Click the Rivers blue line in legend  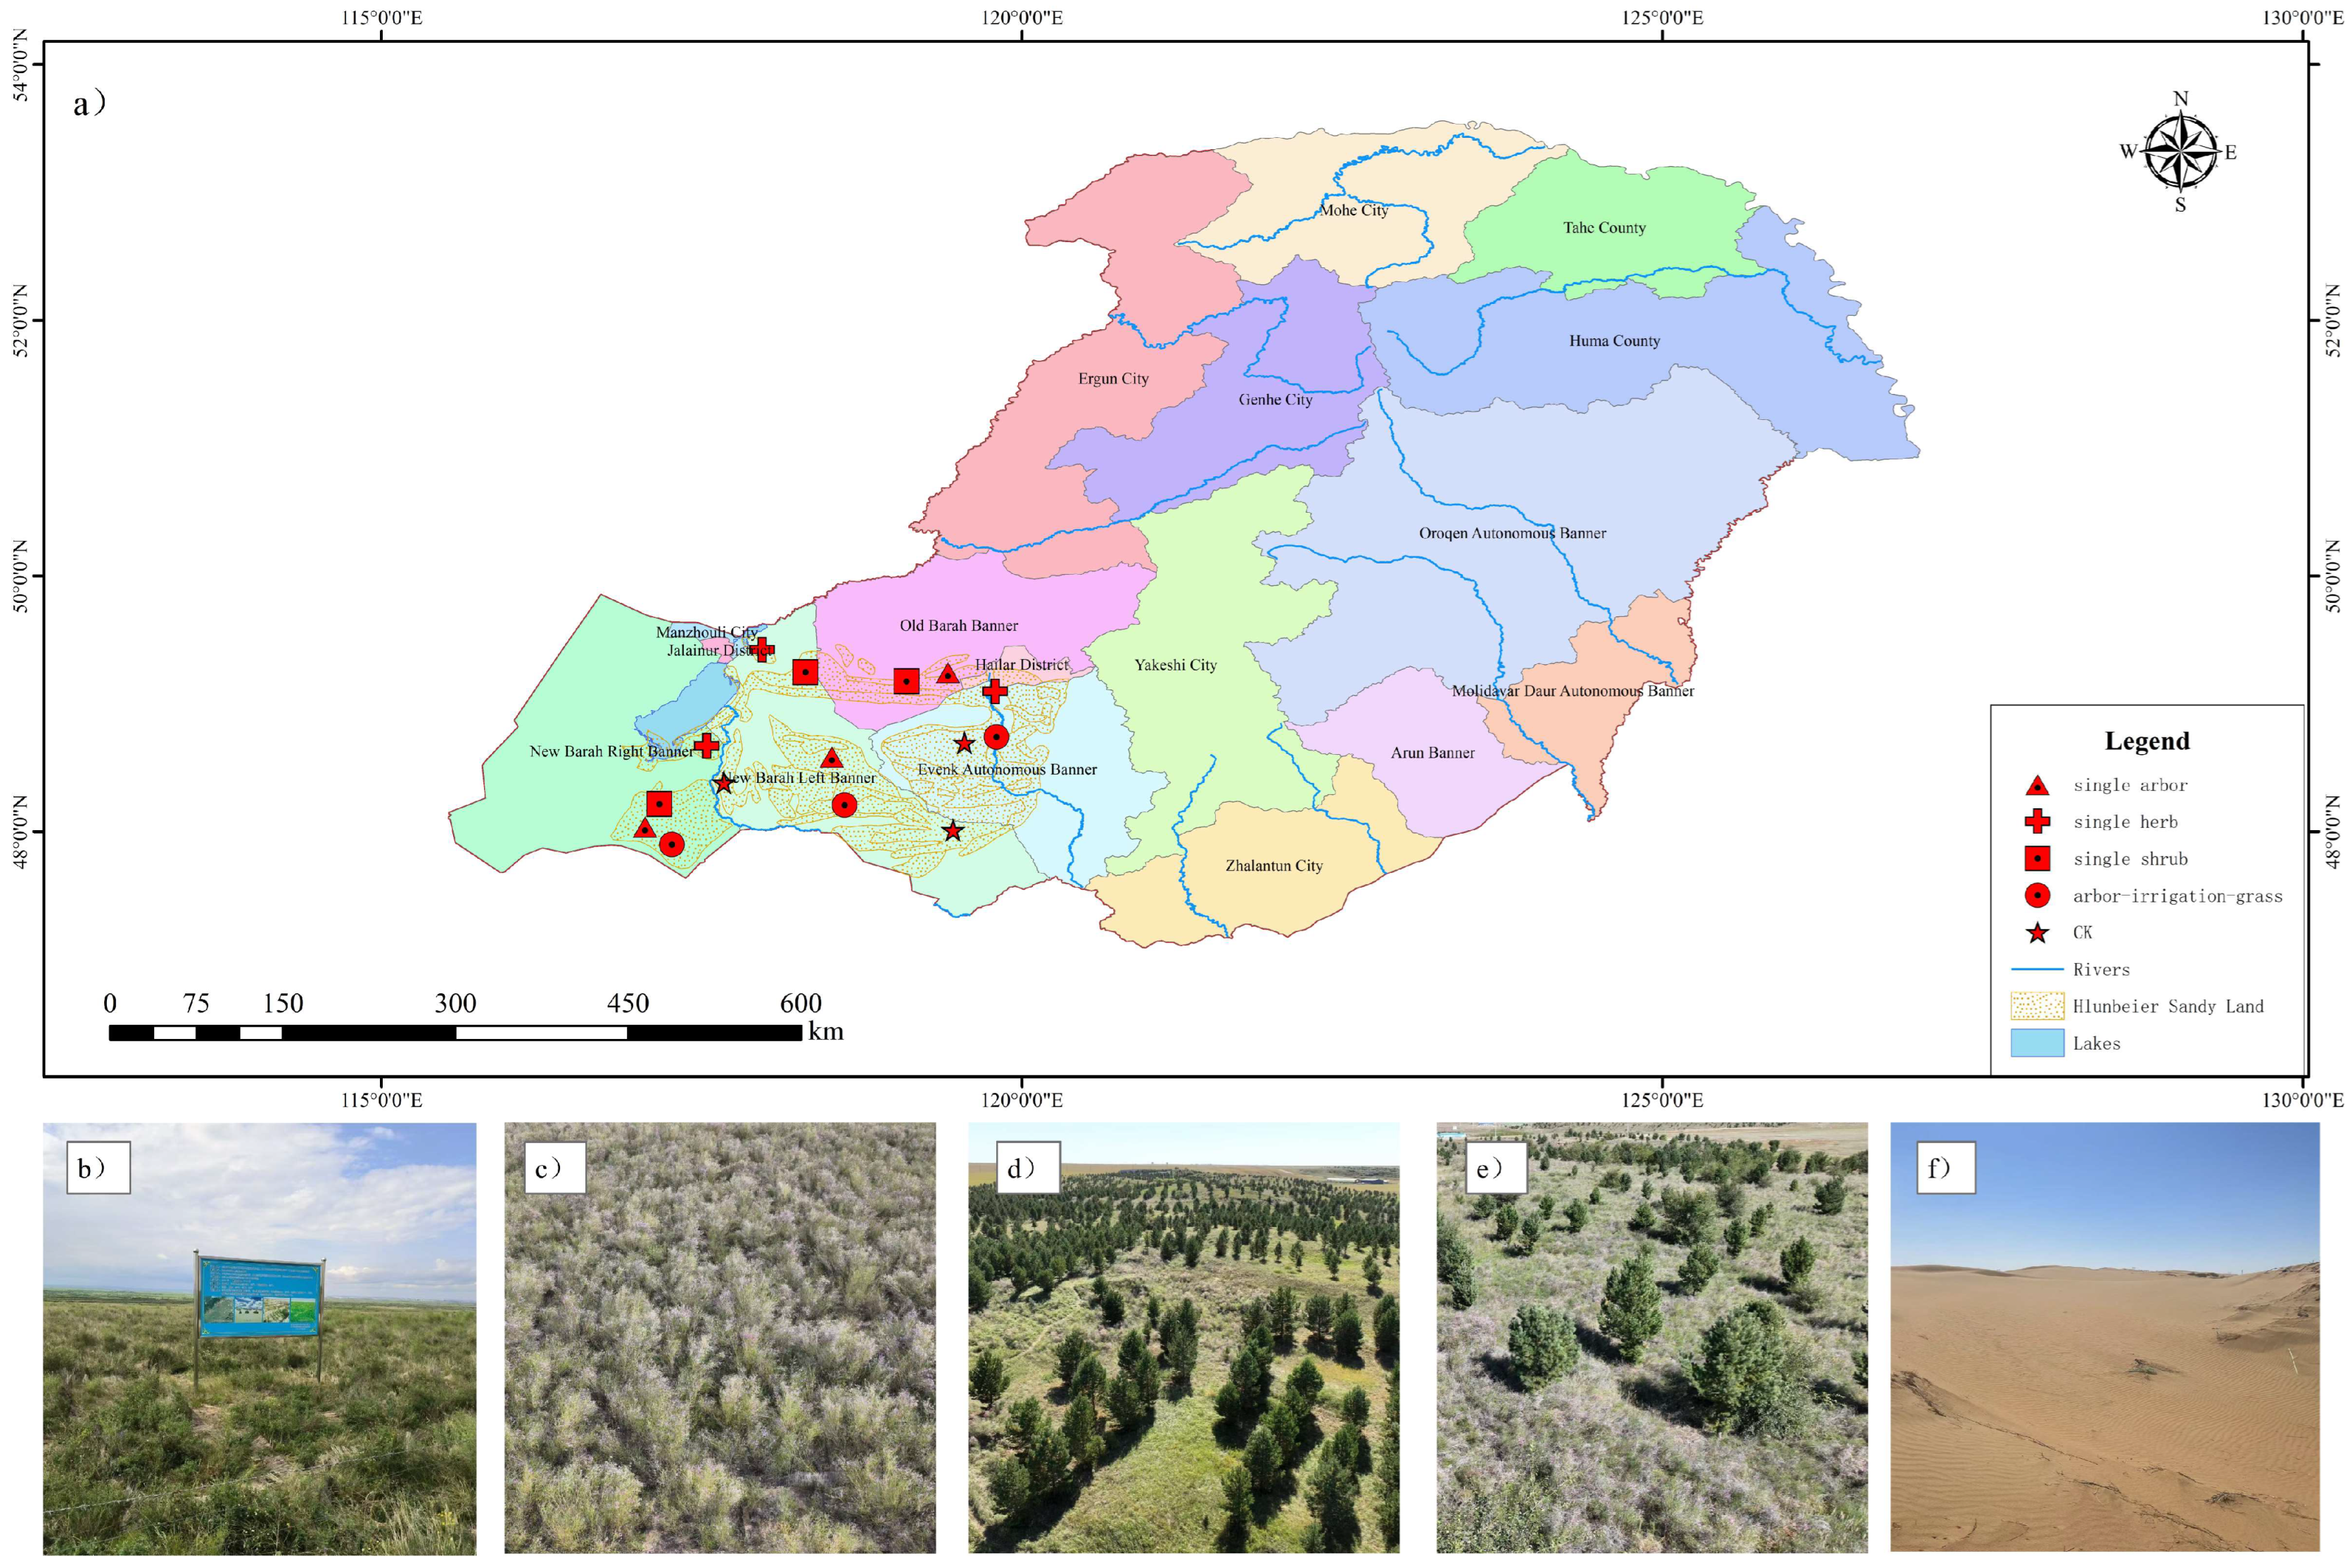(x=2037, y=969)
